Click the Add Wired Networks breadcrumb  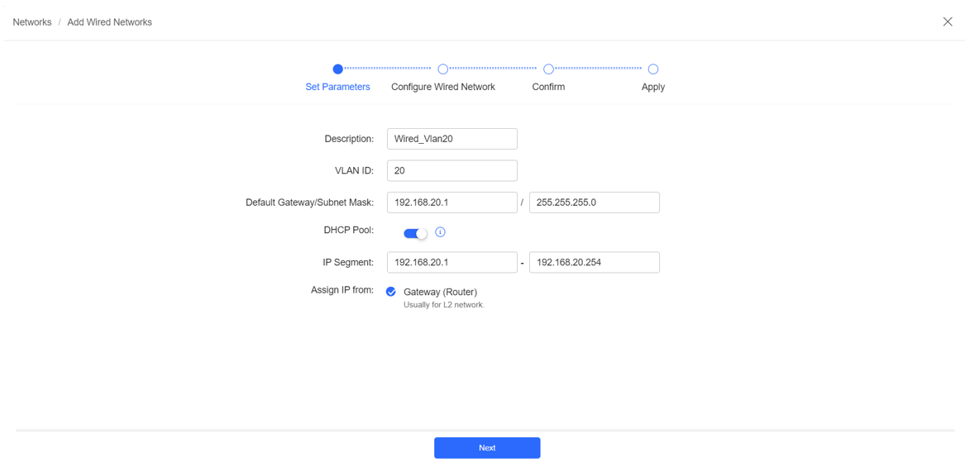pos(109,22)
